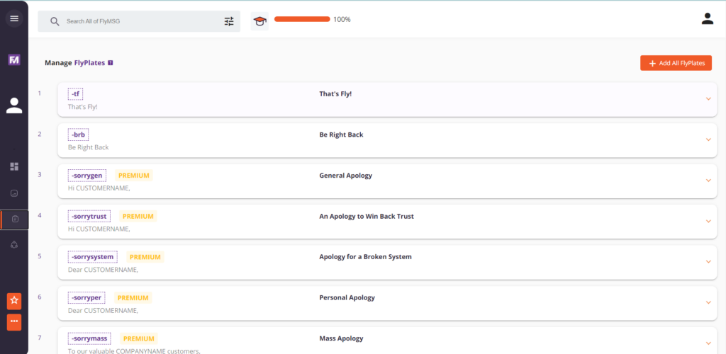Open the user avatar section in sidebar

click(14, 106)
